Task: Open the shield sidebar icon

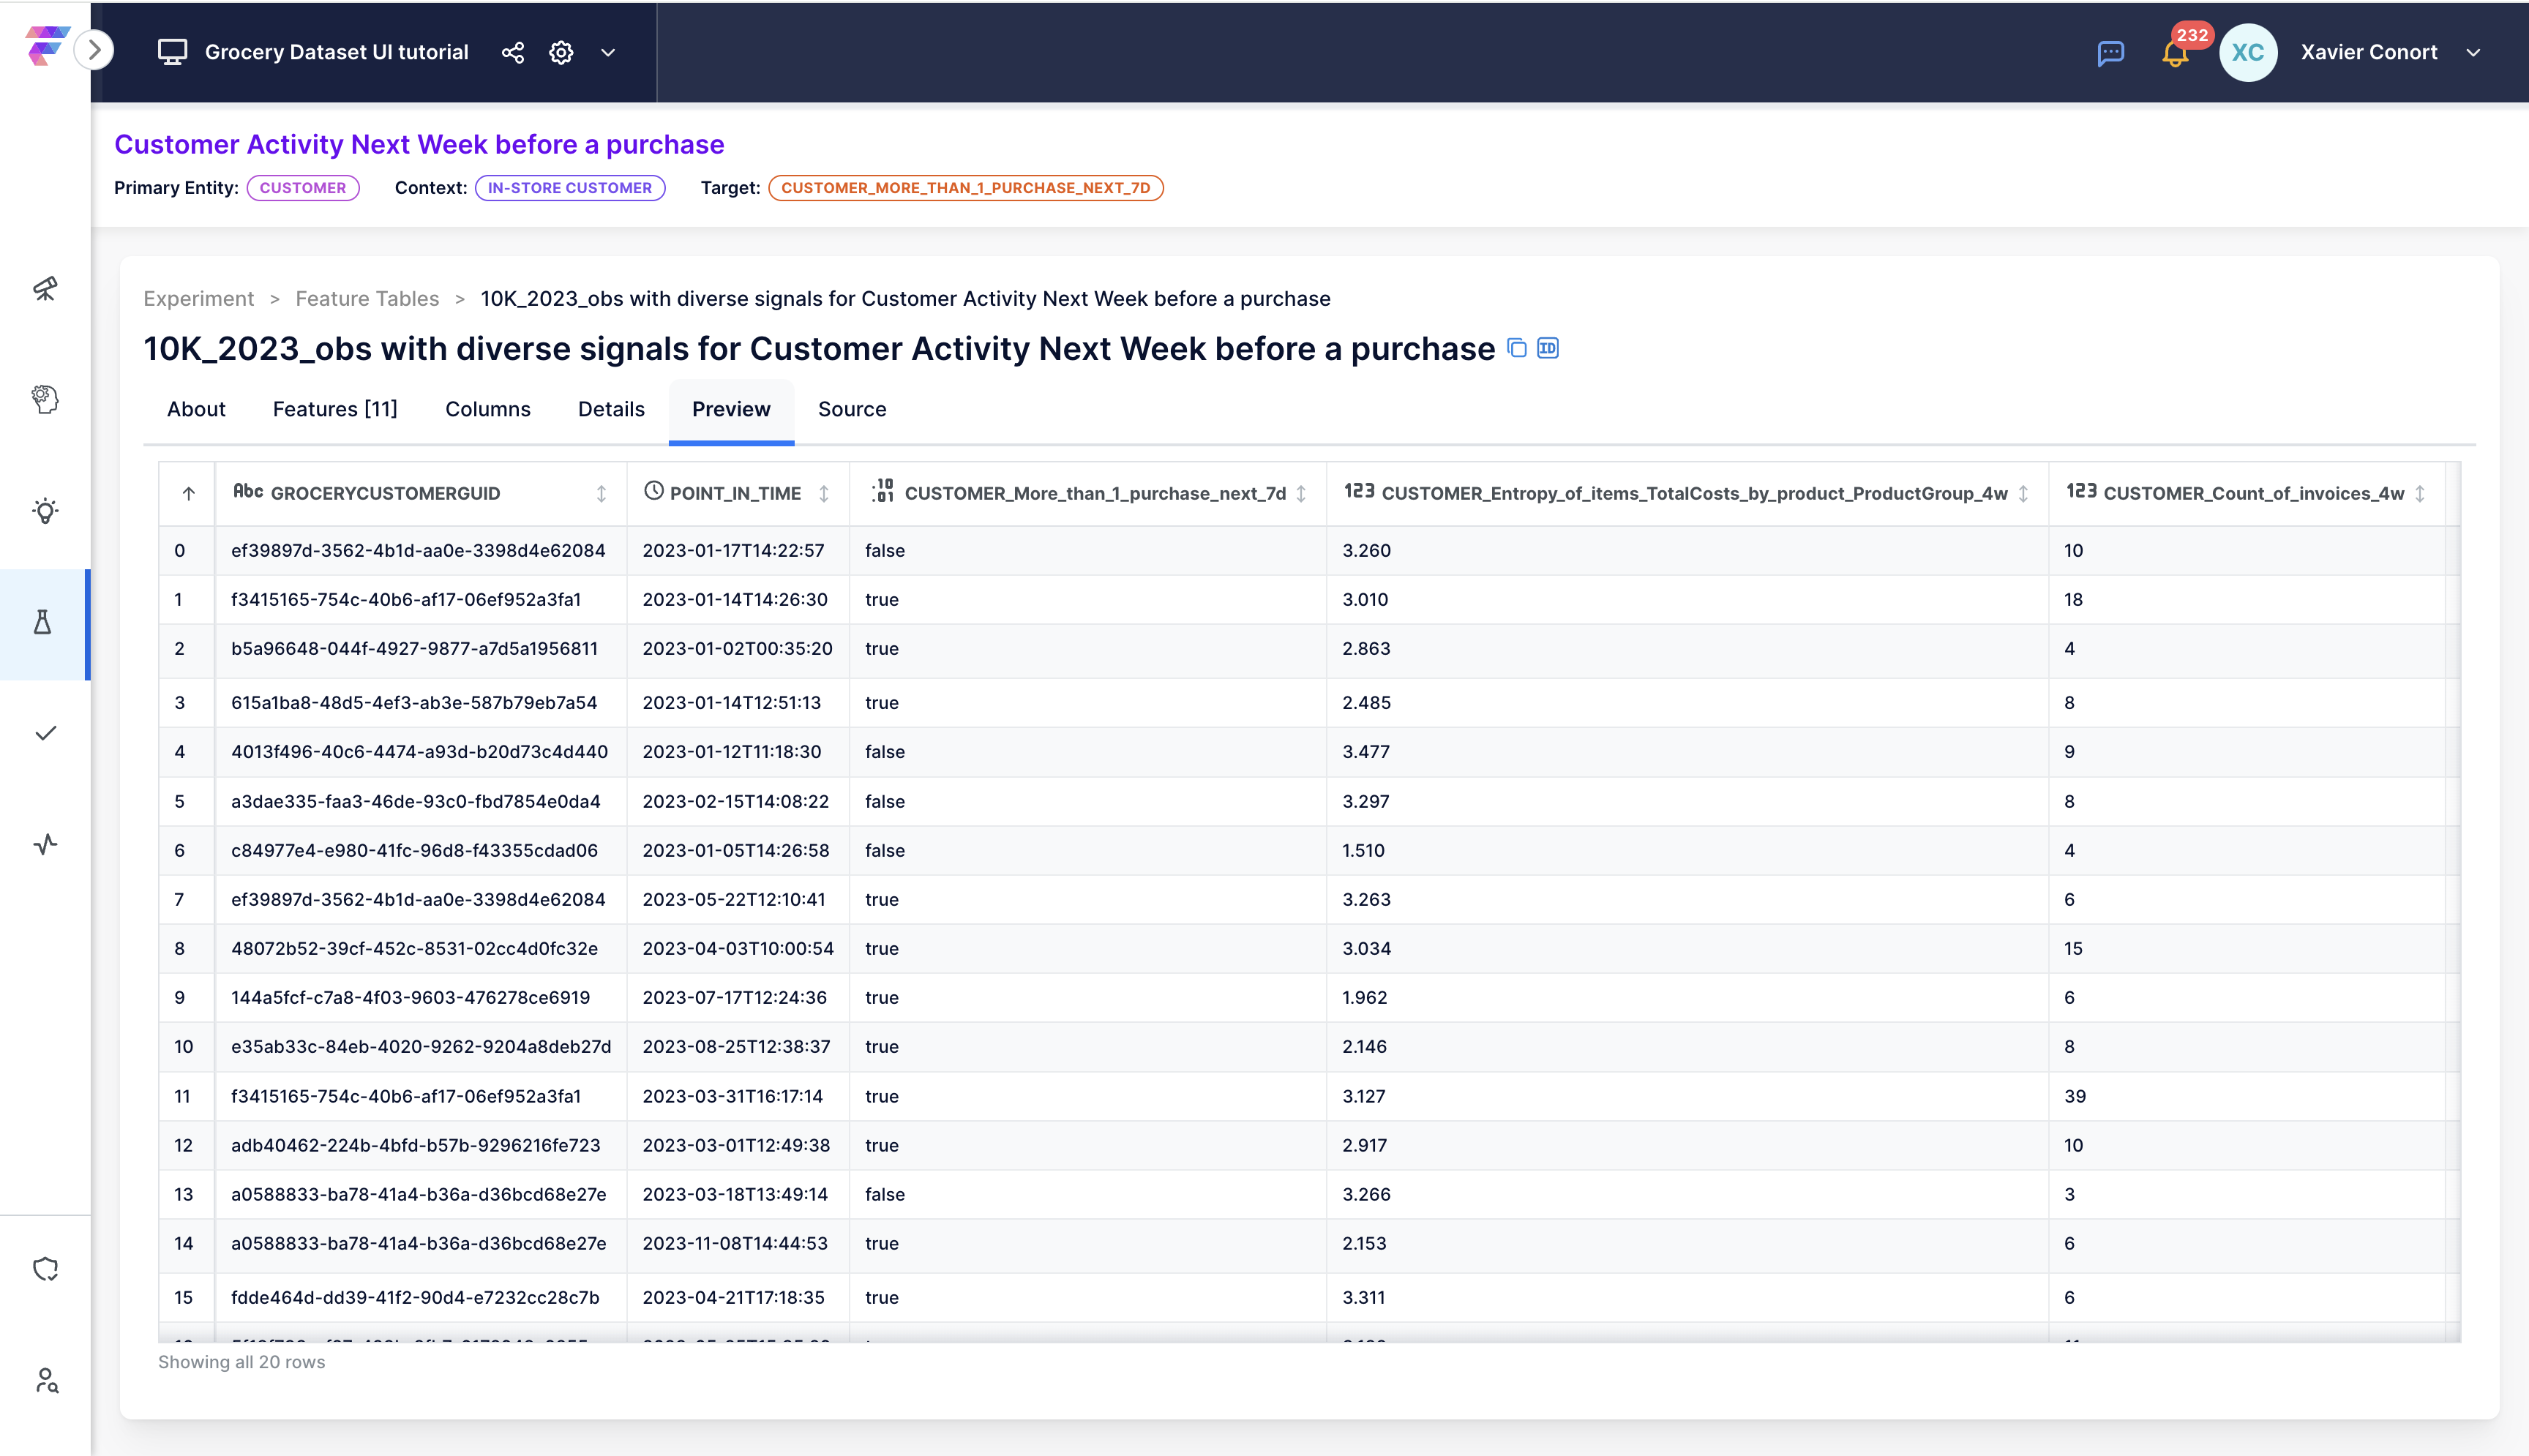Action: 45,1269
